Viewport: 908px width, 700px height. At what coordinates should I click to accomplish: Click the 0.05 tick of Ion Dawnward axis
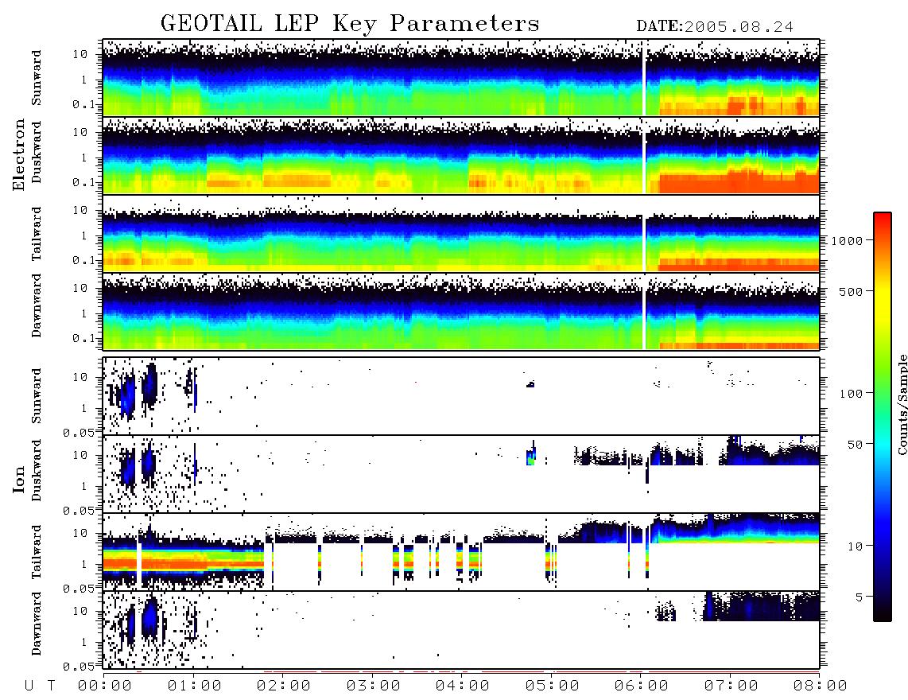(79, 667)
